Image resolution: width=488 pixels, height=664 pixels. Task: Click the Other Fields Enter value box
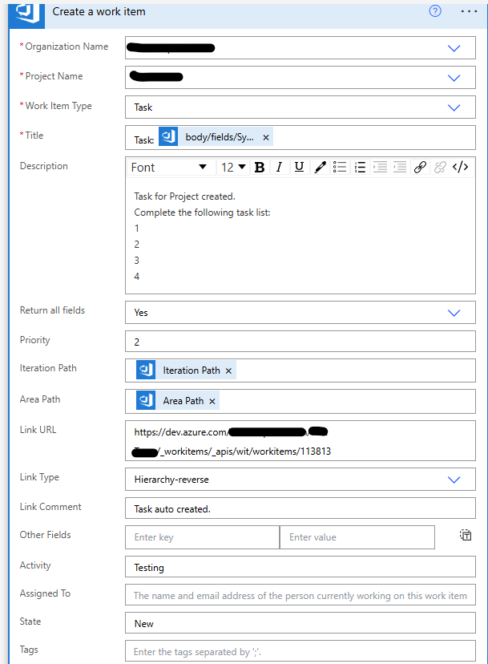point(357,537)
